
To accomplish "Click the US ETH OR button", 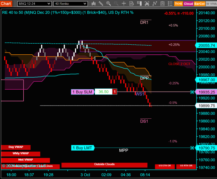I will (x=165, y=166).
